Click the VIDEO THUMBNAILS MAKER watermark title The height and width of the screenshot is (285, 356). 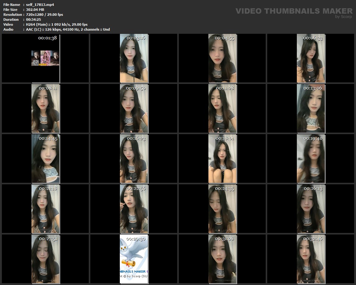coord(294,11)
